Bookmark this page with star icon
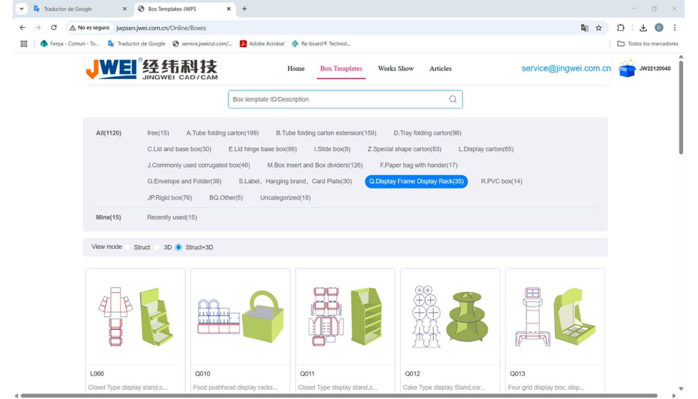Image resolution: width=698 pixels, height=399 pixels. (599, 28)
